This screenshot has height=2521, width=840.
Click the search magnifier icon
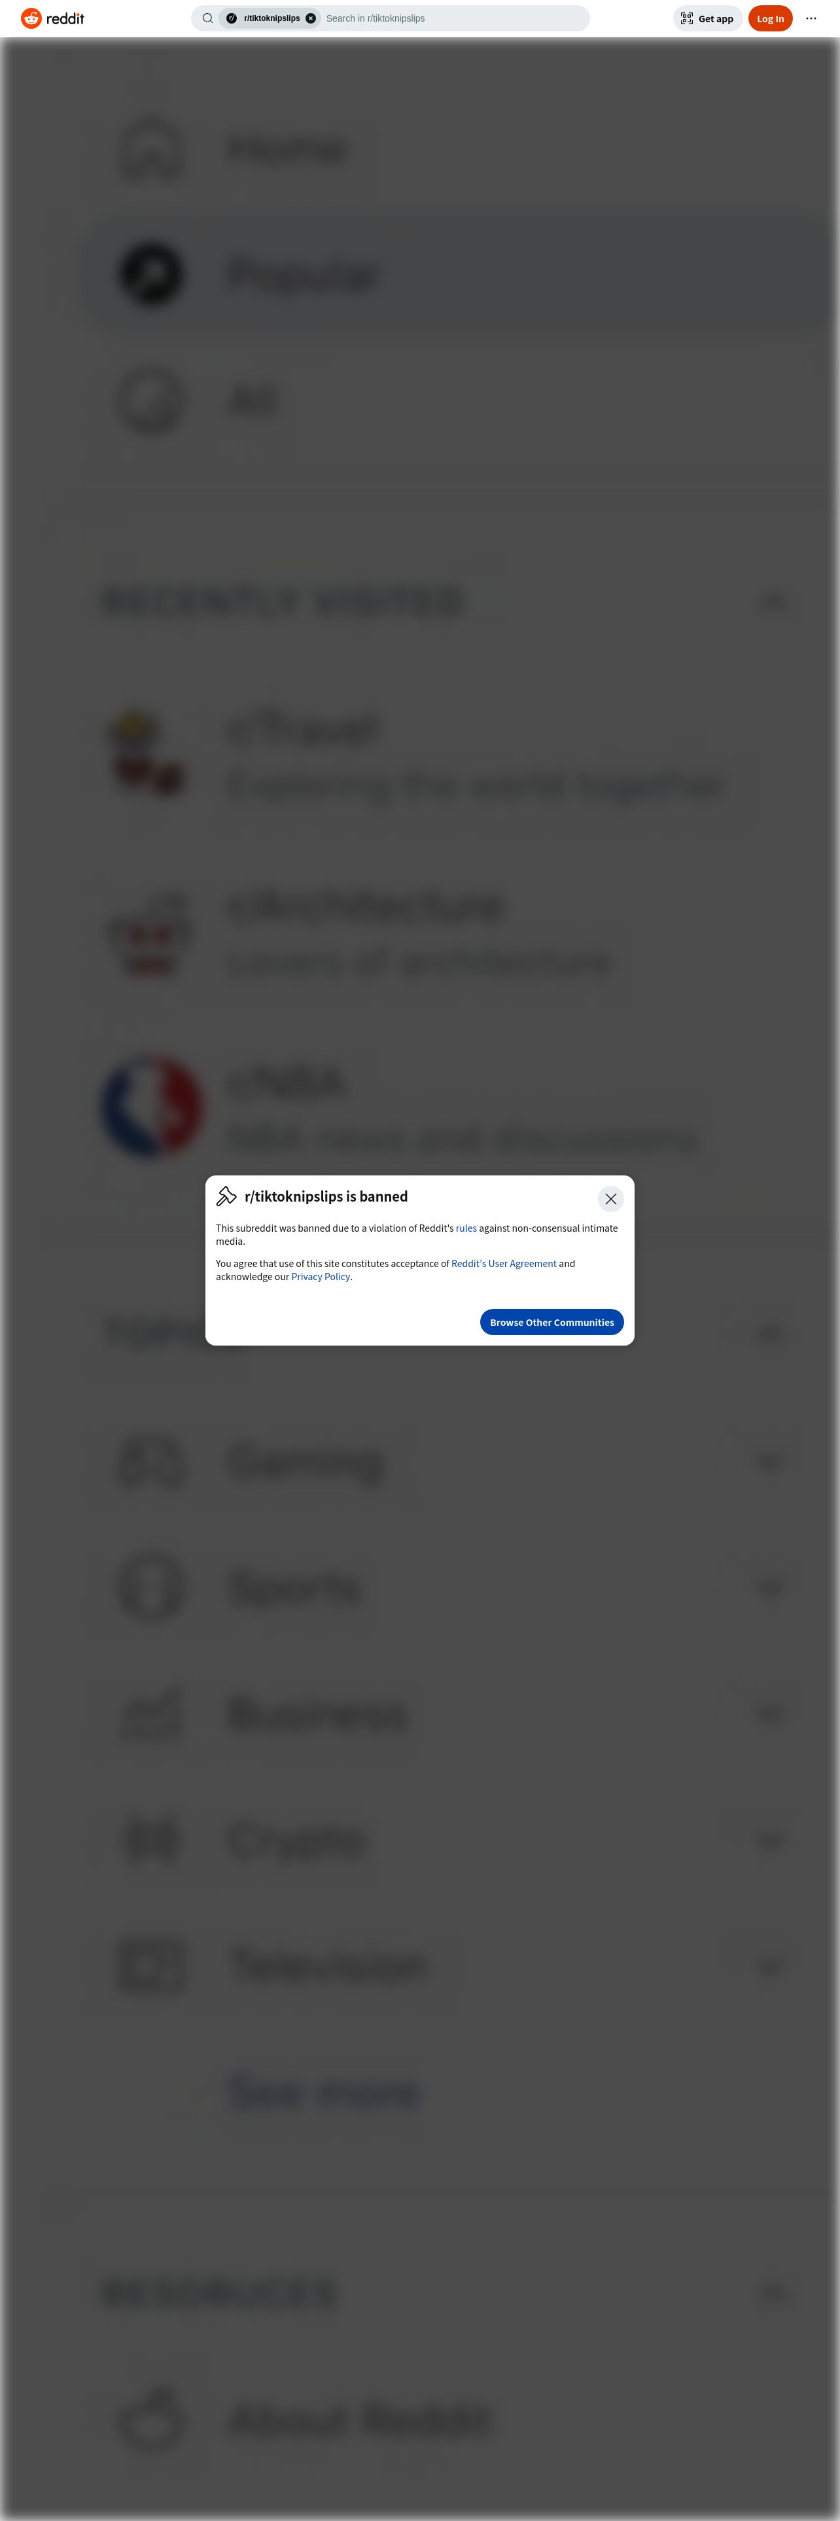click(207, 18)
